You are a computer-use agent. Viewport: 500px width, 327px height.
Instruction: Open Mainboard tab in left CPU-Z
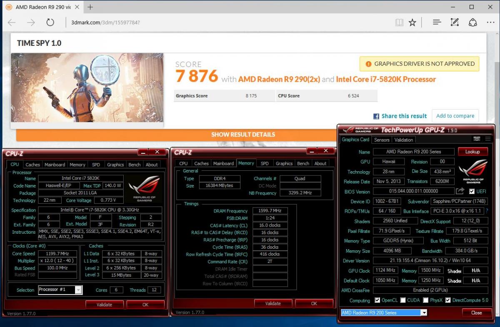55,165
